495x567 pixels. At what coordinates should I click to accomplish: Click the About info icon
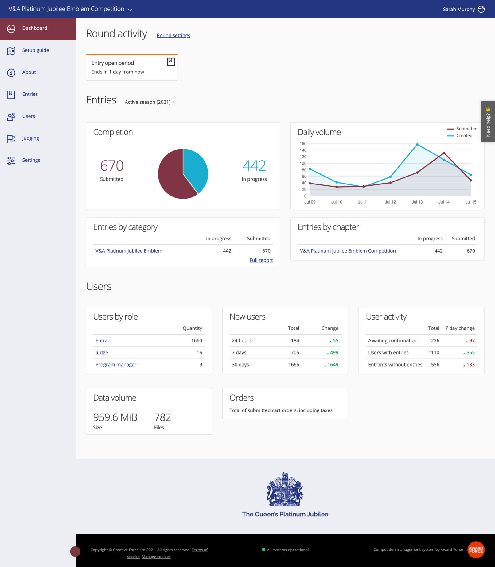pos(11,73)
